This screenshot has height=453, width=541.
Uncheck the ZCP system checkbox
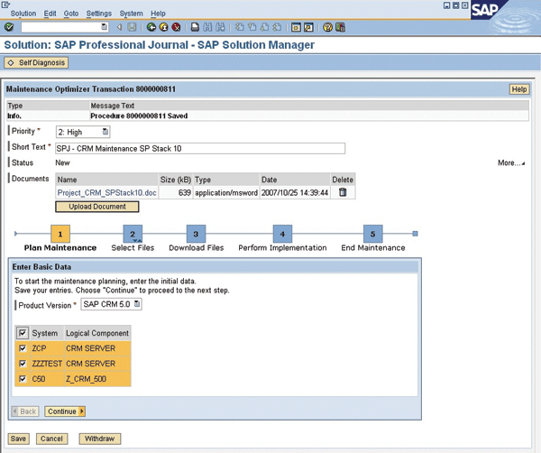(x=23, y=348)
